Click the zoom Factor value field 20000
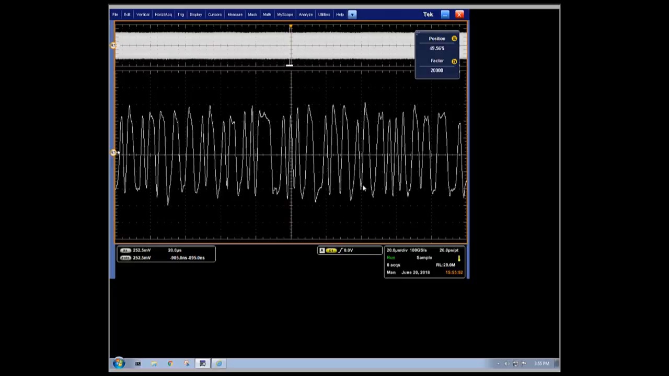Screen dimensions: 669x376 point(437,70)
